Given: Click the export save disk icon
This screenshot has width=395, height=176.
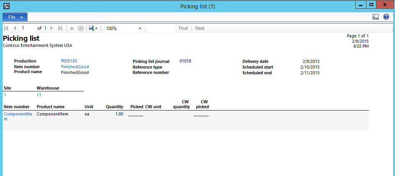Looking at the screenshot, I should click(x=91, y=28).
